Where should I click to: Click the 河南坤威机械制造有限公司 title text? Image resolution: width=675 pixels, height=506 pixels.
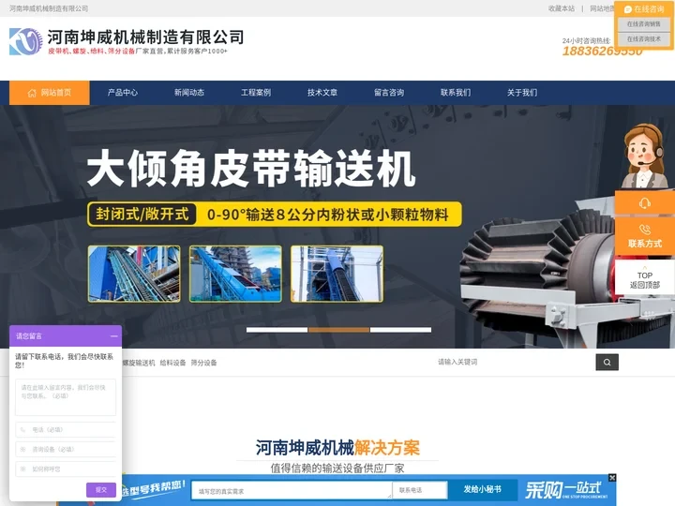tap(145, 37)
